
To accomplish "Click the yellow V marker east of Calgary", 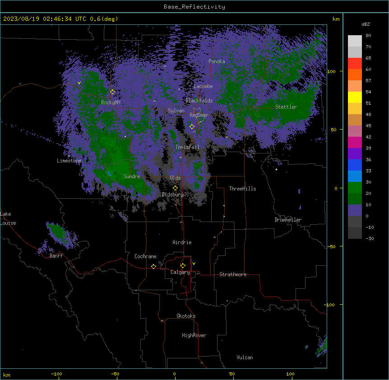I will pyautogui.click(x=194, y=264).
